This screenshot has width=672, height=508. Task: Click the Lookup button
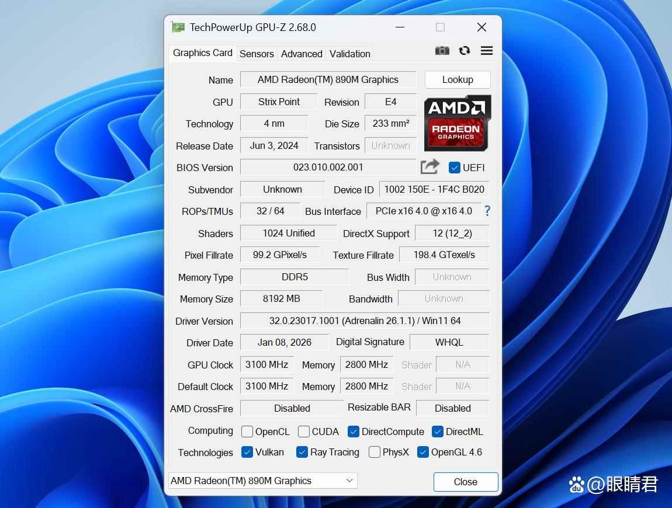pyautogui.click(x=458, y=79)
